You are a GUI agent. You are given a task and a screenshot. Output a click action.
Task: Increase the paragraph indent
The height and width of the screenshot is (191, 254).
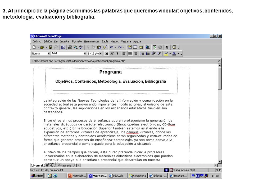pos(159,53)
